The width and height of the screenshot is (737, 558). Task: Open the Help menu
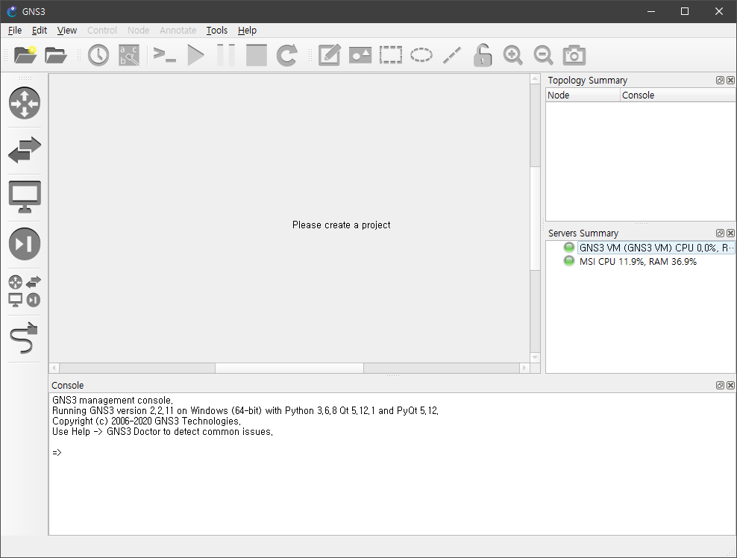pyautogui.click(x=247, y=30)
